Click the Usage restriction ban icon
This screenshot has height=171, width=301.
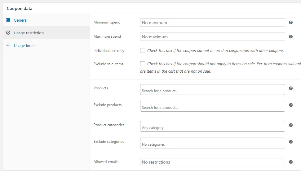click(8, 32)
